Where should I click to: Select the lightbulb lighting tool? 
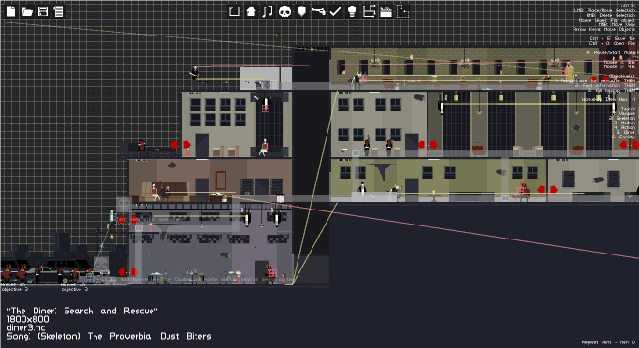pyautogui.click(x=352, y=11)
